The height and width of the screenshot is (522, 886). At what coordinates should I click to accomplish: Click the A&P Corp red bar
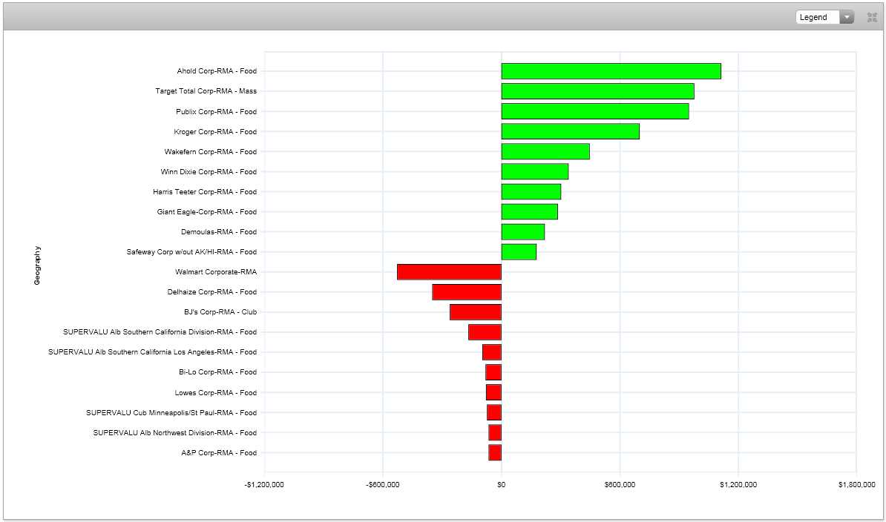point(495,452)
